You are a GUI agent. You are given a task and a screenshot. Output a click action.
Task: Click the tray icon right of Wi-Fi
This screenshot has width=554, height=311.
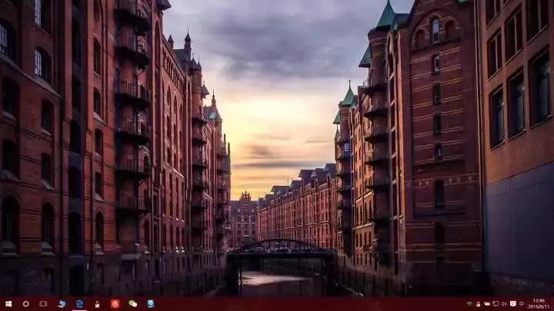pyautogui.click(x=478, y=304)
